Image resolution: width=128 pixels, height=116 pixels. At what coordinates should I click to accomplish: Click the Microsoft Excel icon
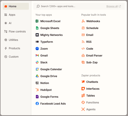37,21
